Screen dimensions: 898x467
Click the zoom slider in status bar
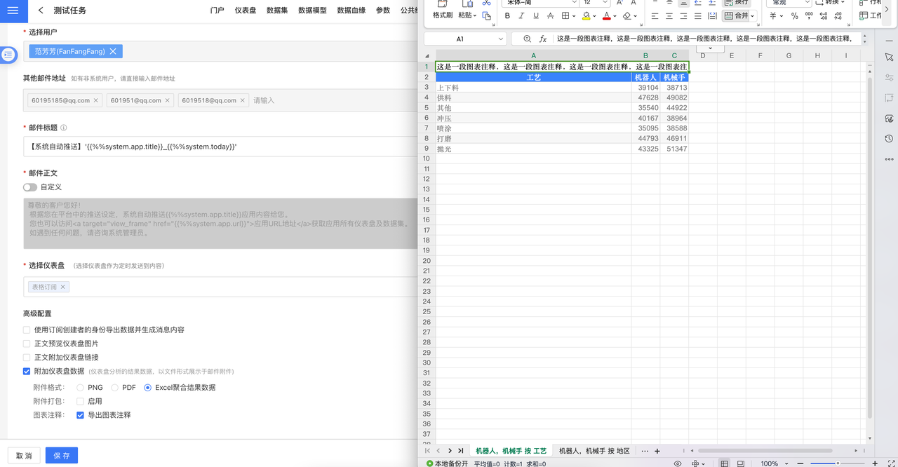click(x=838, y=463)
